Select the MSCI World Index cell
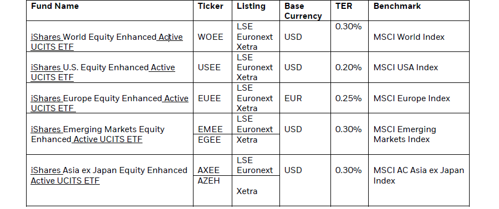 pos(409,37)
